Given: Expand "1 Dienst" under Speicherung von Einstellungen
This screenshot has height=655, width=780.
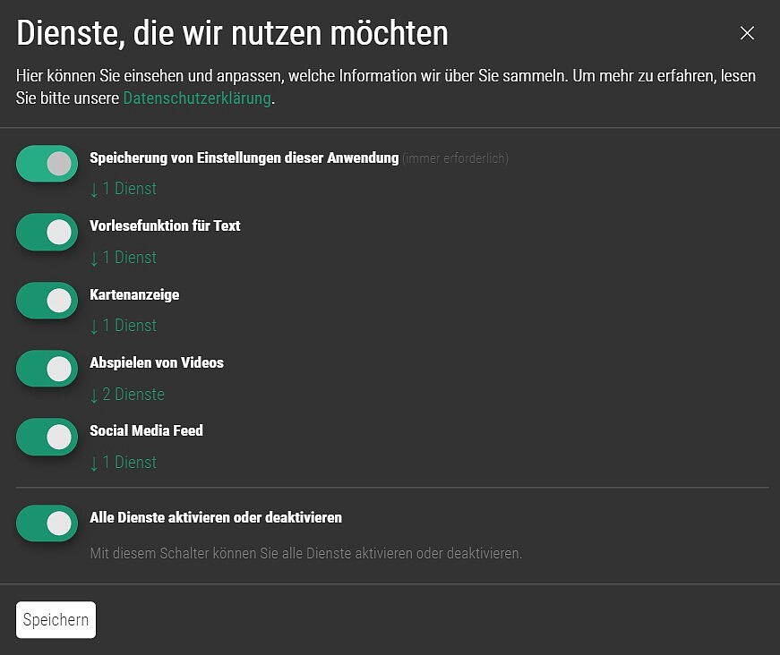Looking at the screenshot, I should (x=124, y=189).
